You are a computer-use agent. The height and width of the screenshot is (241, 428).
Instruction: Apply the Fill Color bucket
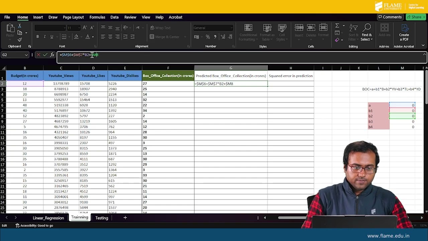point(76,37)
